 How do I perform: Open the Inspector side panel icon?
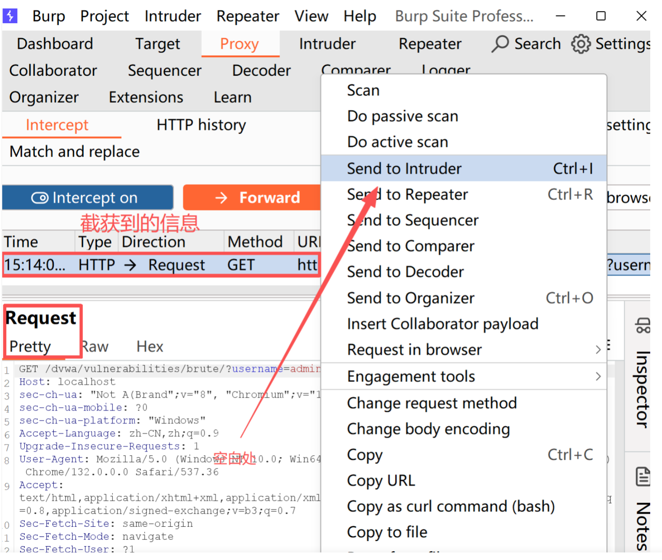642,326
